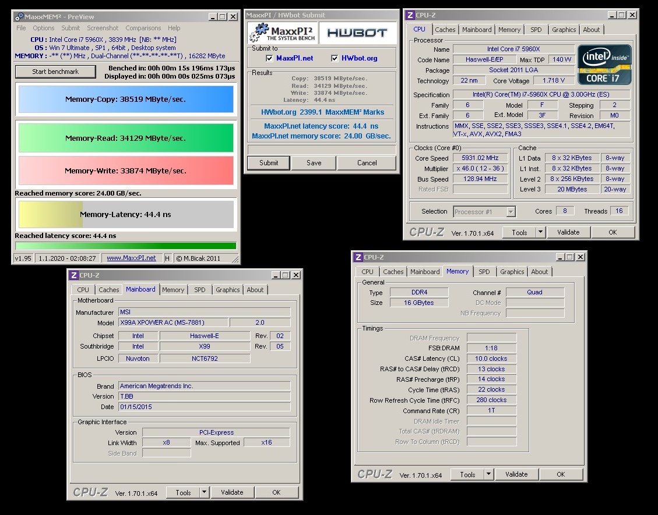
Task: Click the Quad channel value
Action: click(x=534, y=293)
